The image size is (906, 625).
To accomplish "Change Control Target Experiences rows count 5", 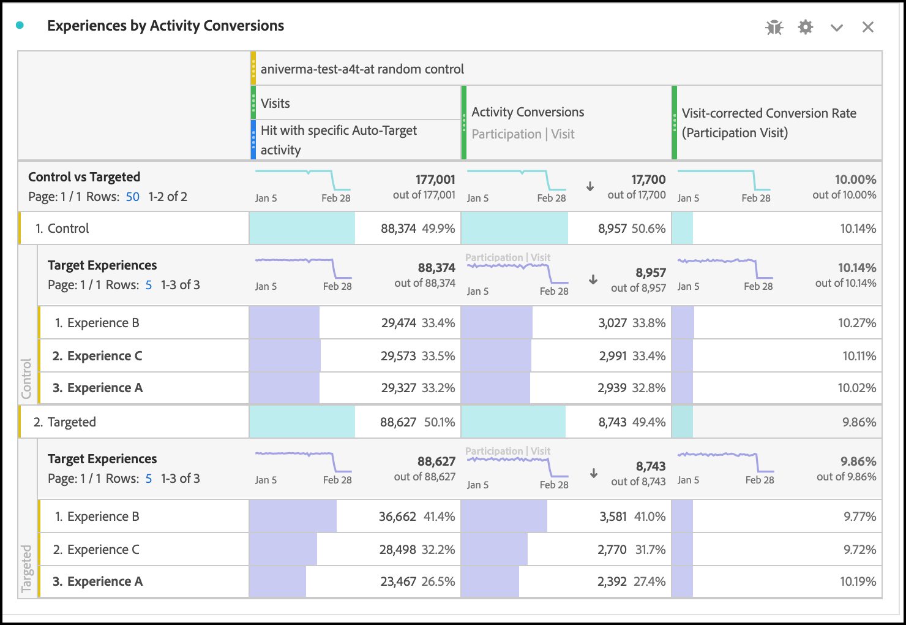I will (x=149, y=285).
